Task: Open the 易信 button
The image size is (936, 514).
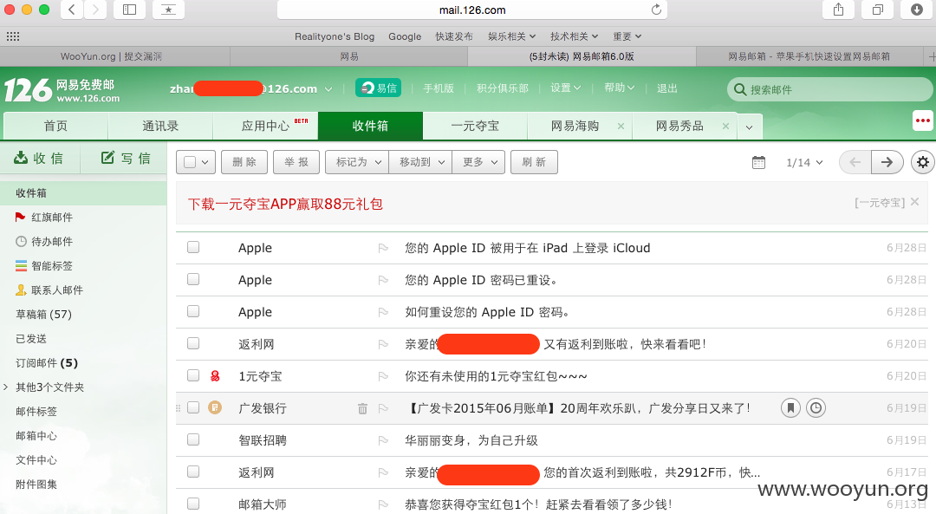Action: (379, 88)
